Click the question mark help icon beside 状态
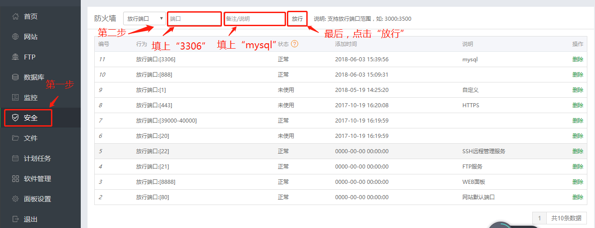 [295, 44]
